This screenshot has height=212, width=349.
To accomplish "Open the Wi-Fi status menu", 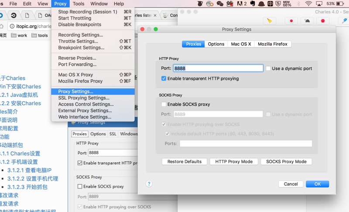I will tap(308, 3).
